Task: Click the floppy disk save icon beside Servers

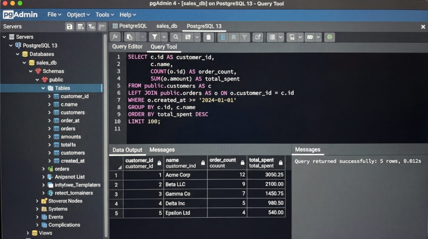Action: point(69,26)
